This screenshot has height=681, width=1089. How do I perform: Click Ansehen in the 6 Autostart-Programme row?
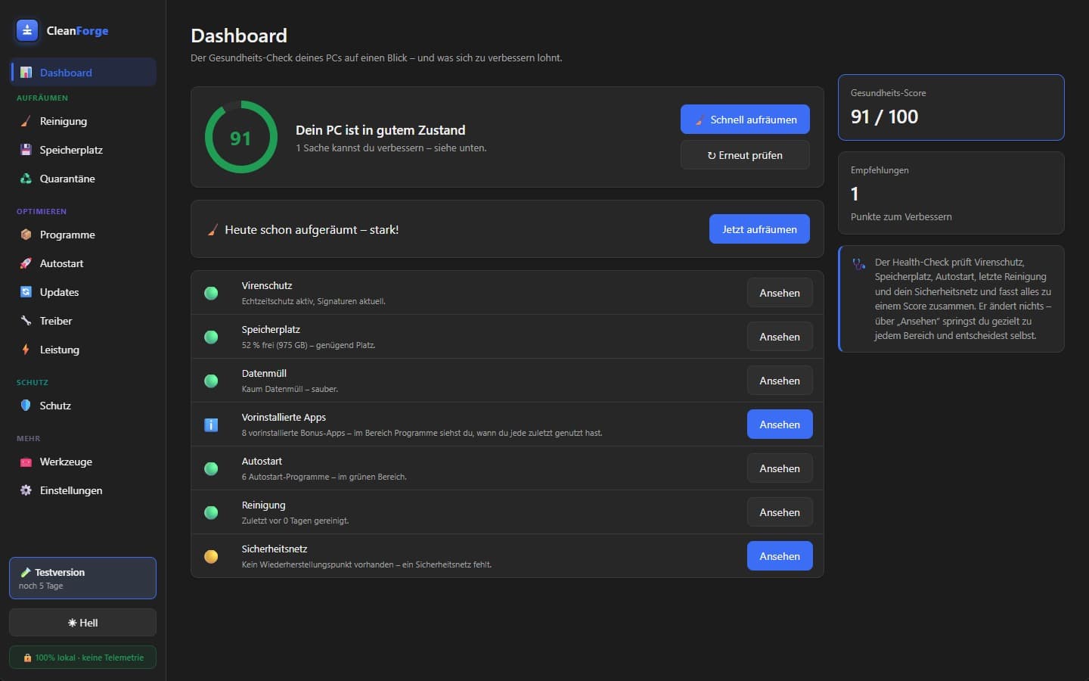coord(780,468)
